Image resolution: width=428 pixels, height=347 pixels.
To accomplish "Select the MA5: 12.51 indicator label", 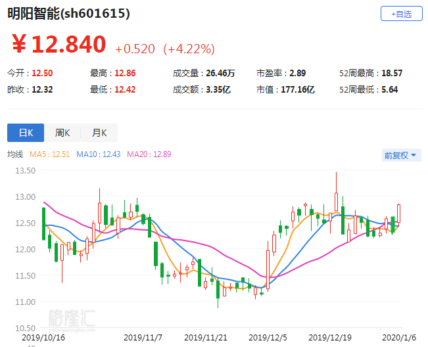I will pos(50,154).
